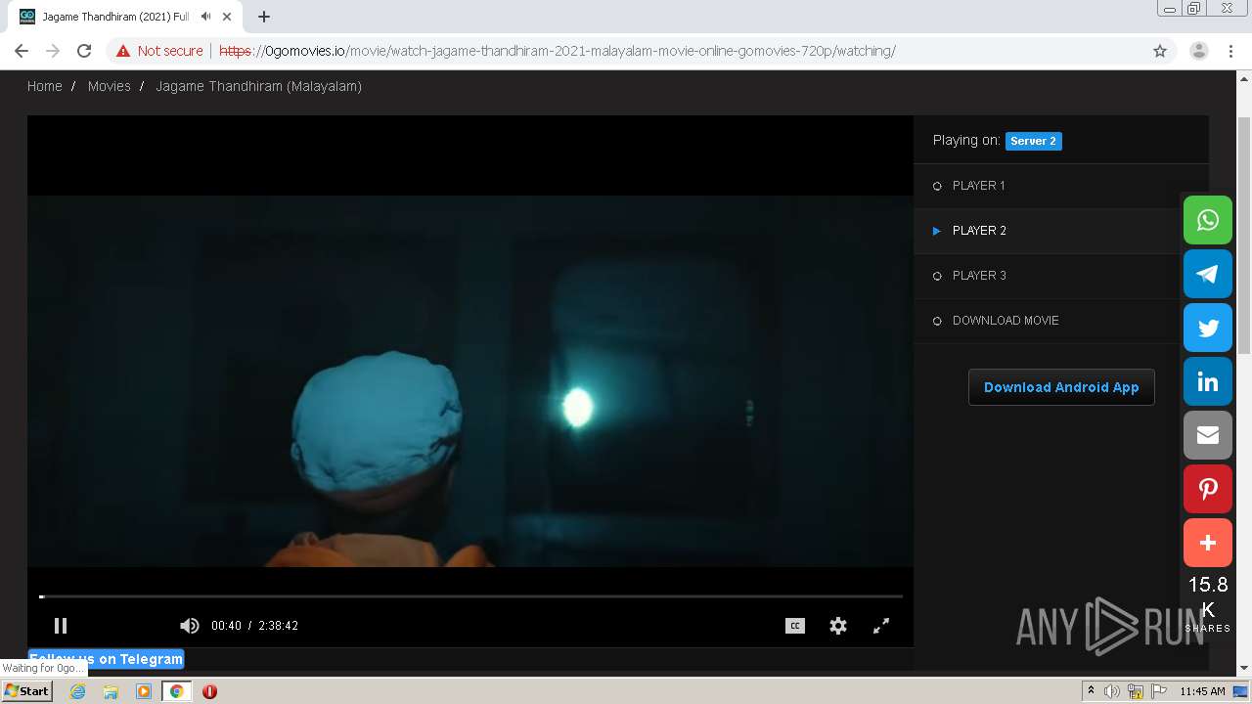Open the media player taskbar icon

coord(144,691)
